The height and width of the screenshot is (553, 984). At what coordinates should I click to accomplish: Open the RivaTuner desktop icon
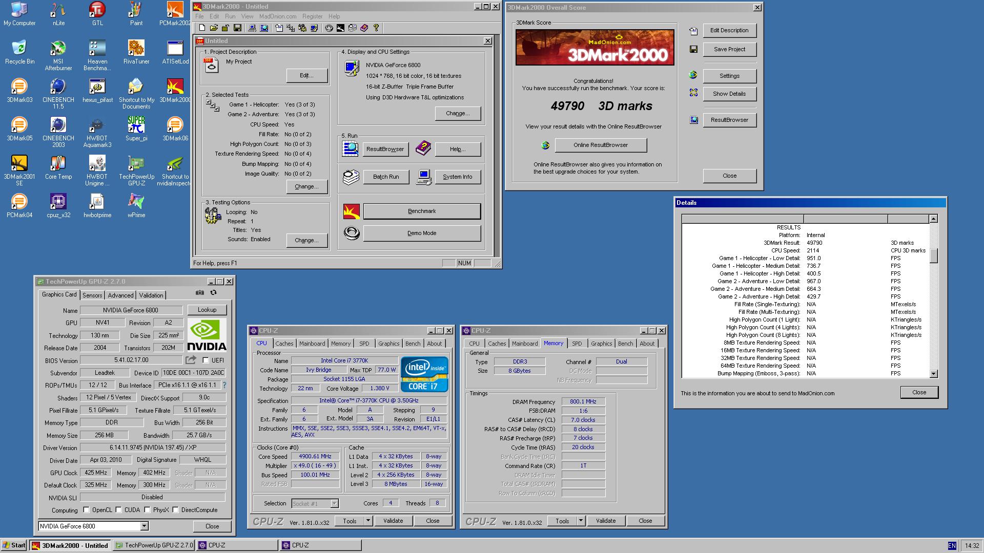tap(136, 52)
